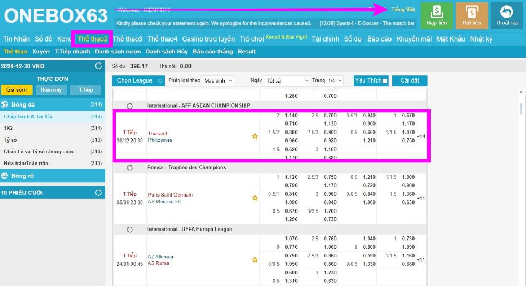Click the Bóng đá sport header

[x=52, y=104]
